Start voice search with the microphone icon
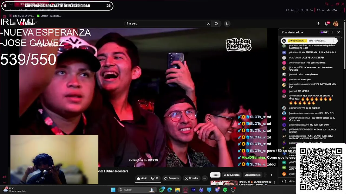The height and width of the screenshot is (194, 346). 227,24
